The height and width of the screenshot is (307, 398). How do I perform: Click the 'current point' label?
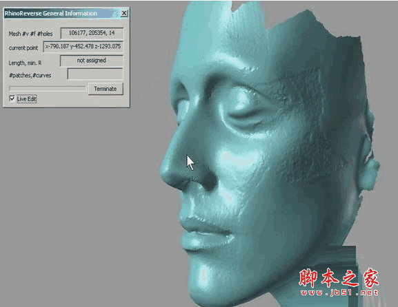pyautogui.click(x=23, y=48)
